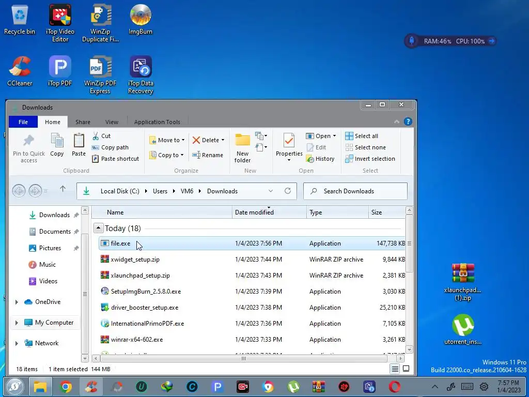Image resolution: width=529 pixels, height=397 pixels.
Task: Sort by the Date modified column header
Action: click(x=269, y=212)
